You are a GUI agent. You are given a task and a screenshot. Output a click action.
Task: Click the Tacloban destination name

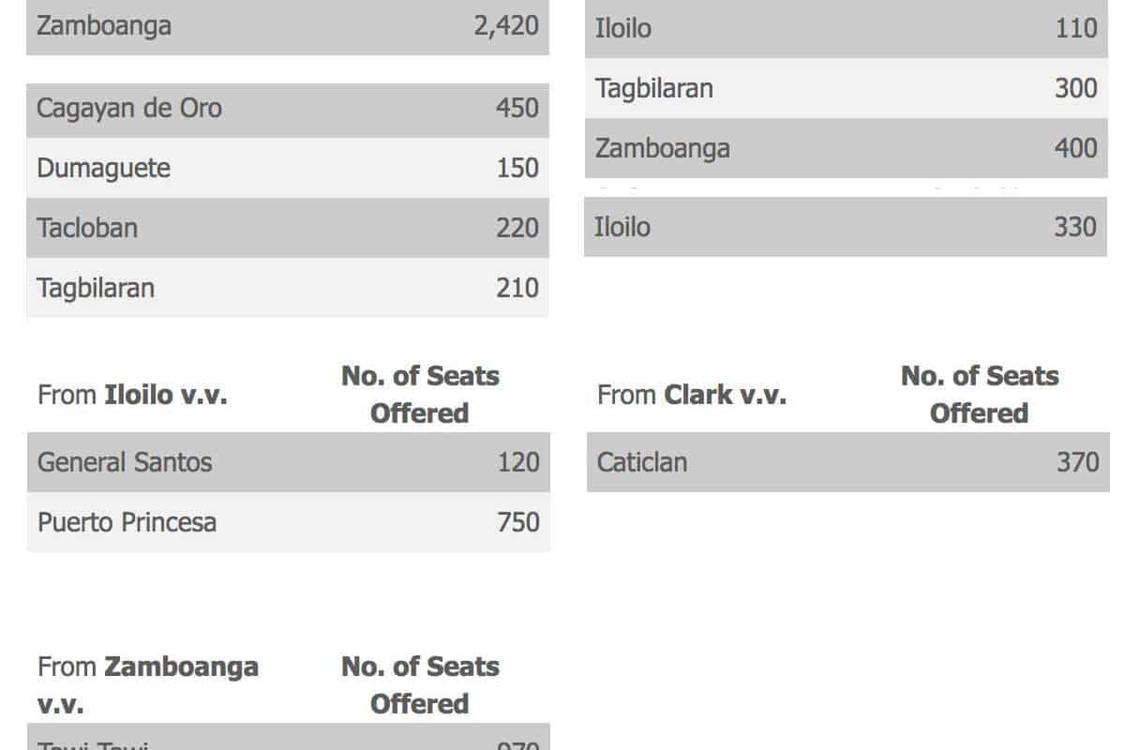(x=87, y=228)
